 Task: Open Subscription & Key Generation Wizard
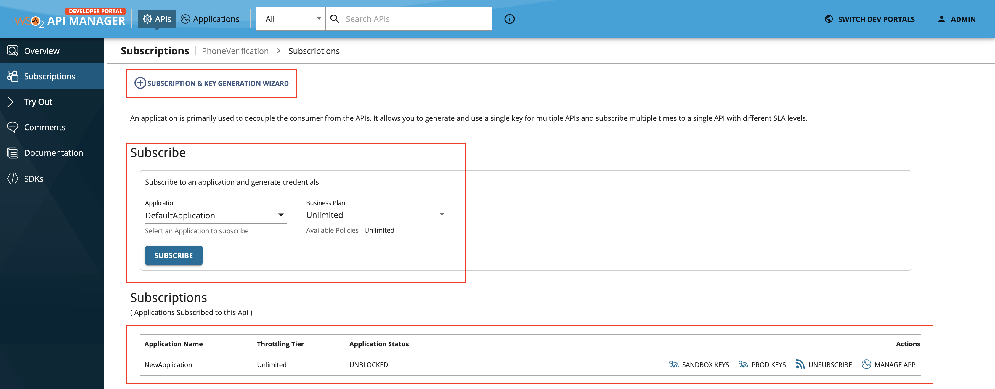211,83
